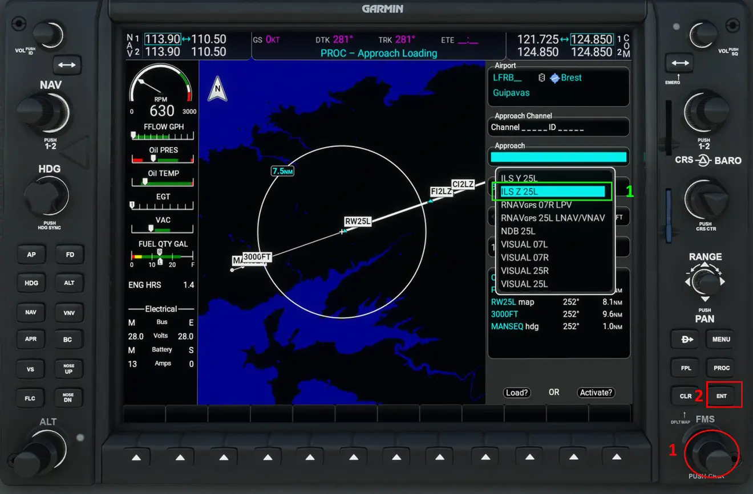Swap NAV active and standby frequencies
Screen dimensions: 753x494
(67, 65)
